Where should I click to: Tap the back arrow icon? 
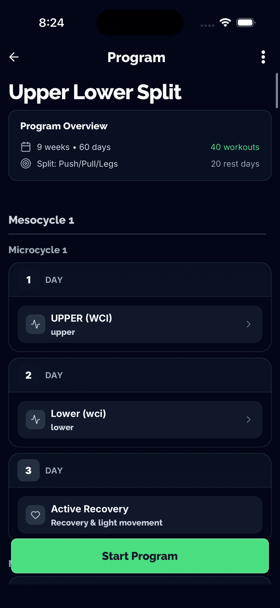coord(14,57)
